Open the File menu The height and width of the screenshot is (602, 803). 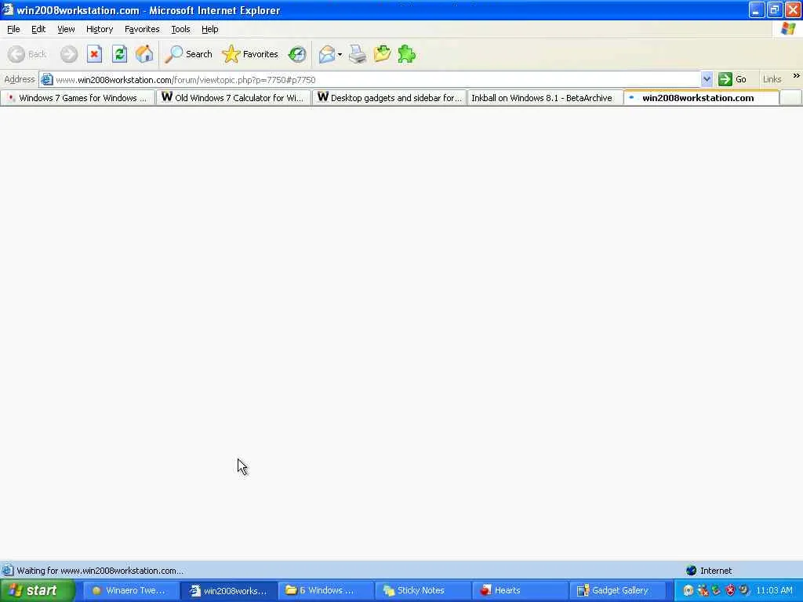click(x=13, y=29)
